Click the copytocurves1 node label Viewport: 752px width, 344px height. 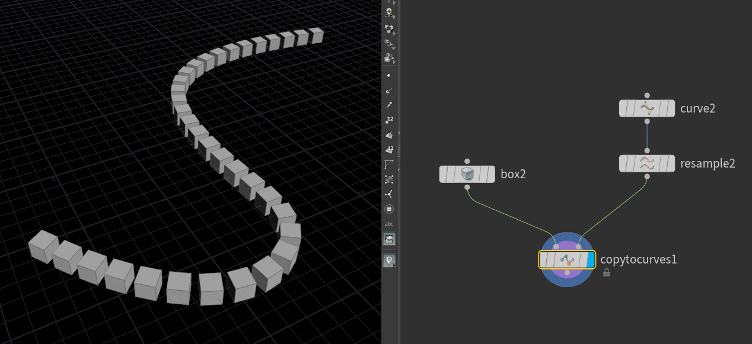(638, 259)
